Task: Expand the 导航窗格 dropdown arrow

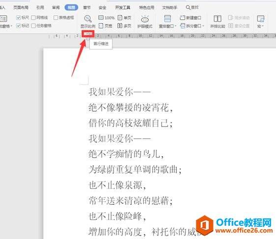Action: pos(11,26)
